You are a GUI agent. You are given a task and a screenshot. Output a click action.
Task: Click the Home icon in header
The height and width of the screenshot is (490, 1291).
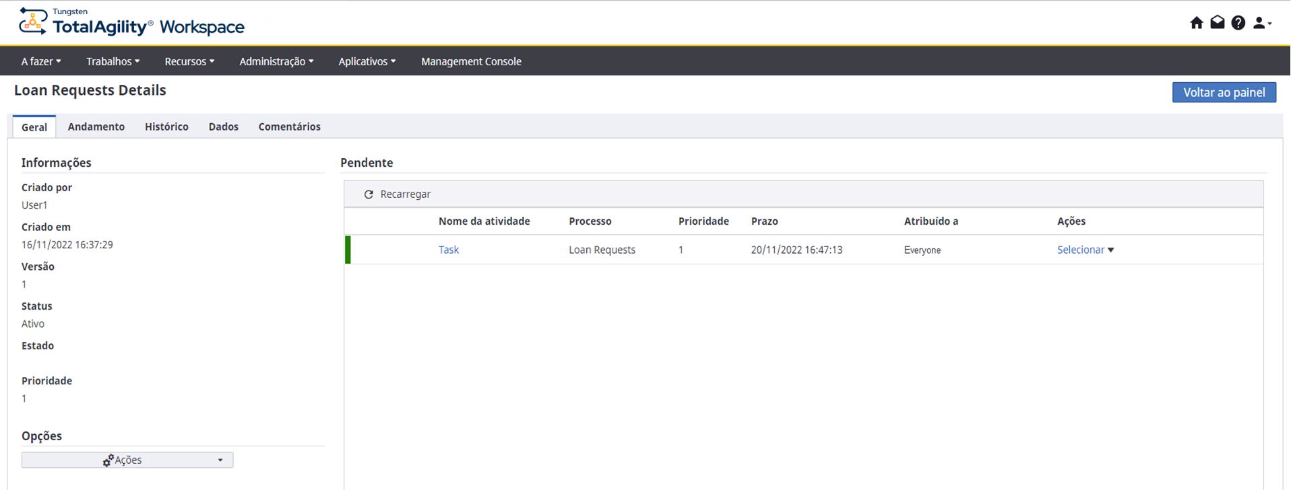pos(1197,23)
